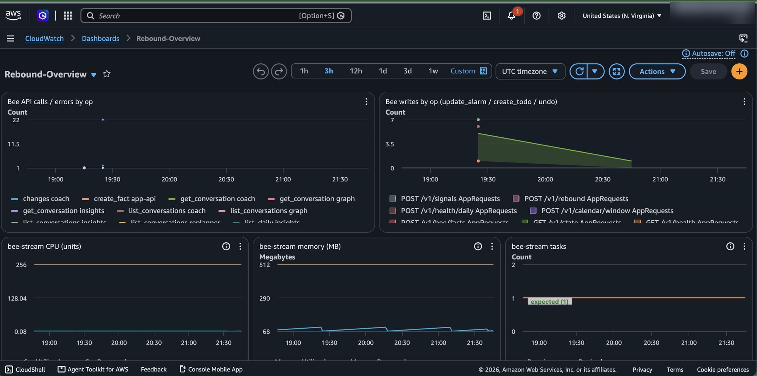Screen dimensions: 757x376
Task: Open Bee writes by op widget options
Action: 744,101
